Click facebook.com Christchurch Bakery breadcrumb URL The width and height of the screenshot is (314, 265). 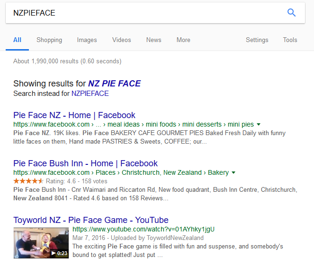(x=121, y=172)
